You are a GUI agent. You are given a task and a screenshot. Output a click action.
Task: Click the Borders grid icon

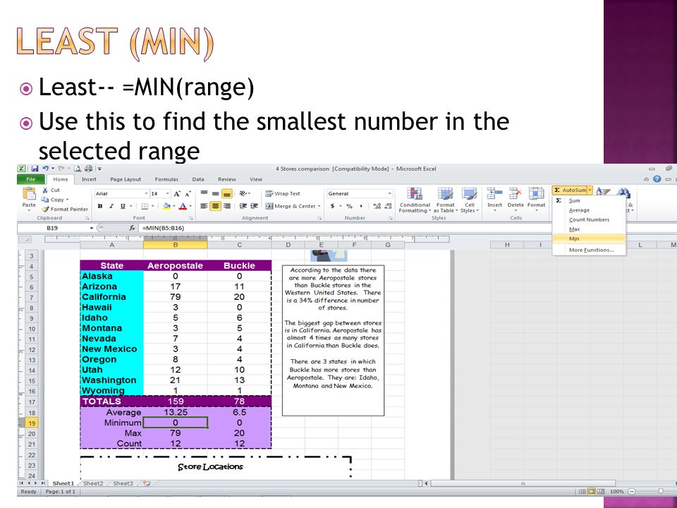(x=145, y=207)
